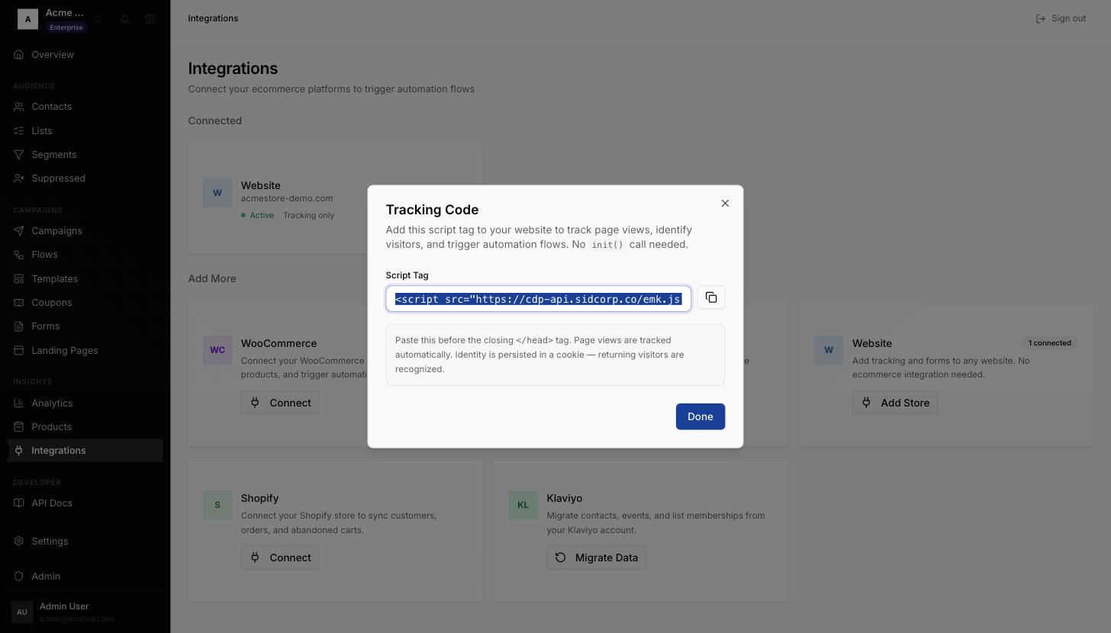Toggle the sidebar panel icon
This screenshot has height=633, width=1111.
click(x=150, y=18)
